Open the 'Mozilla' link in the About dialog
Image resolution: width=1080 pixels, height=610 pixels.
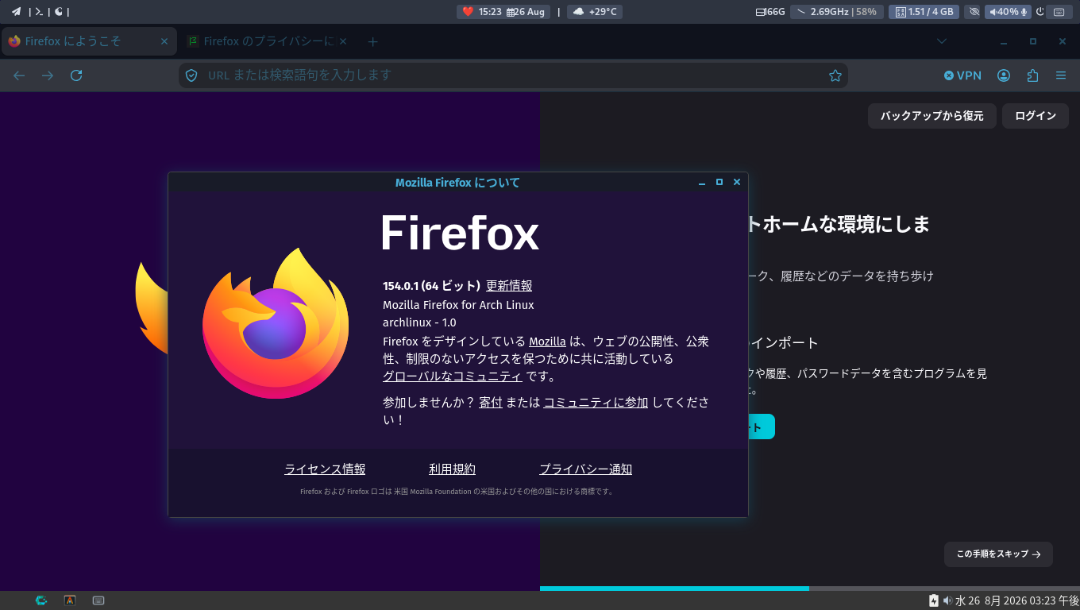click(x=547, y=342)
